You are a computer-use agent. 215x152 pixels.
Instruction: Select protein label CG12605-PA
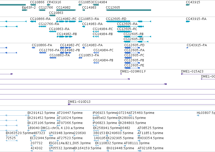(134, 50)
